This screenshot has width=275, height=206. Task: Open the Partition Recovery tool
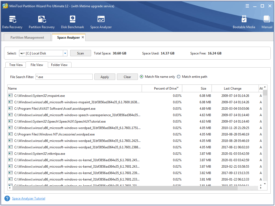click(41, 21)
